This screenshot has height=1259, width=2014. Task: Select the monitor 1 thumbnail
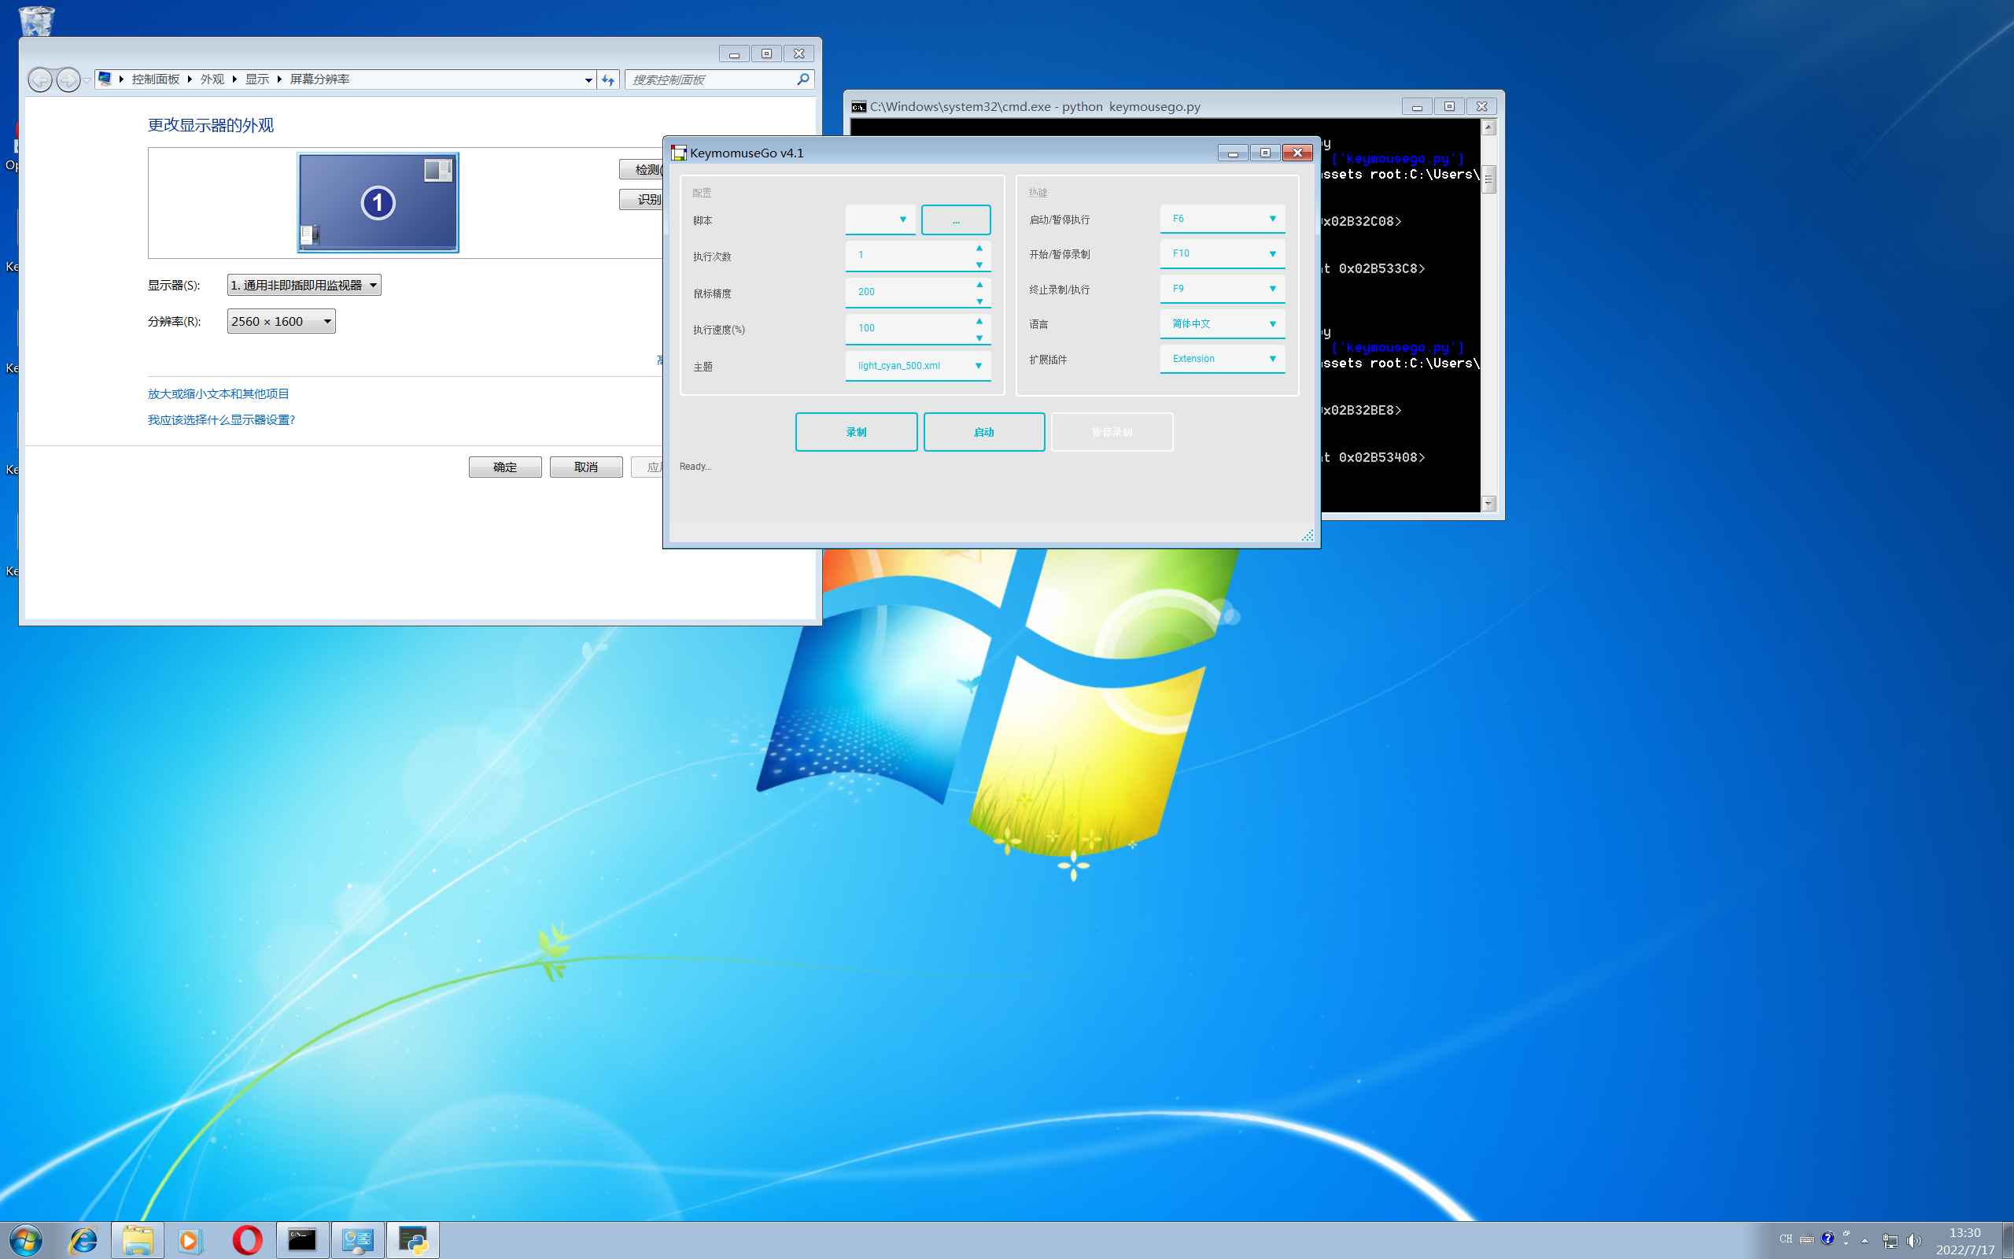378,202
